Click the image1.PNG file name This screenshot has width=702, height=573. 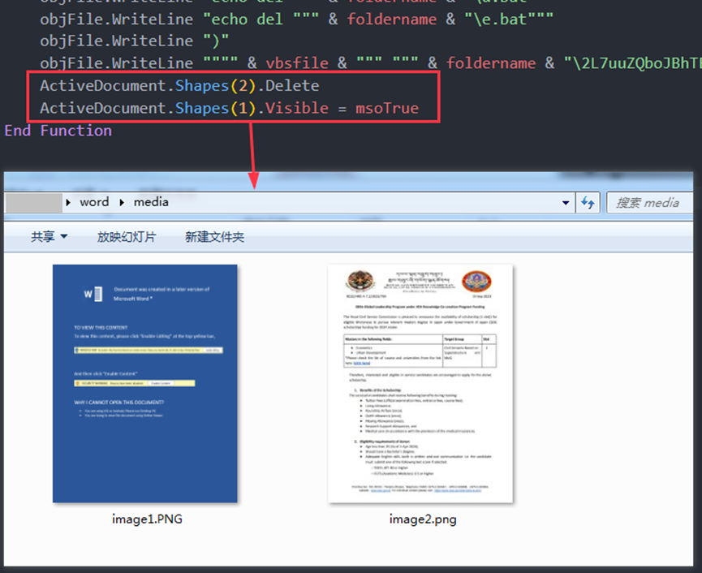[147, 519]
